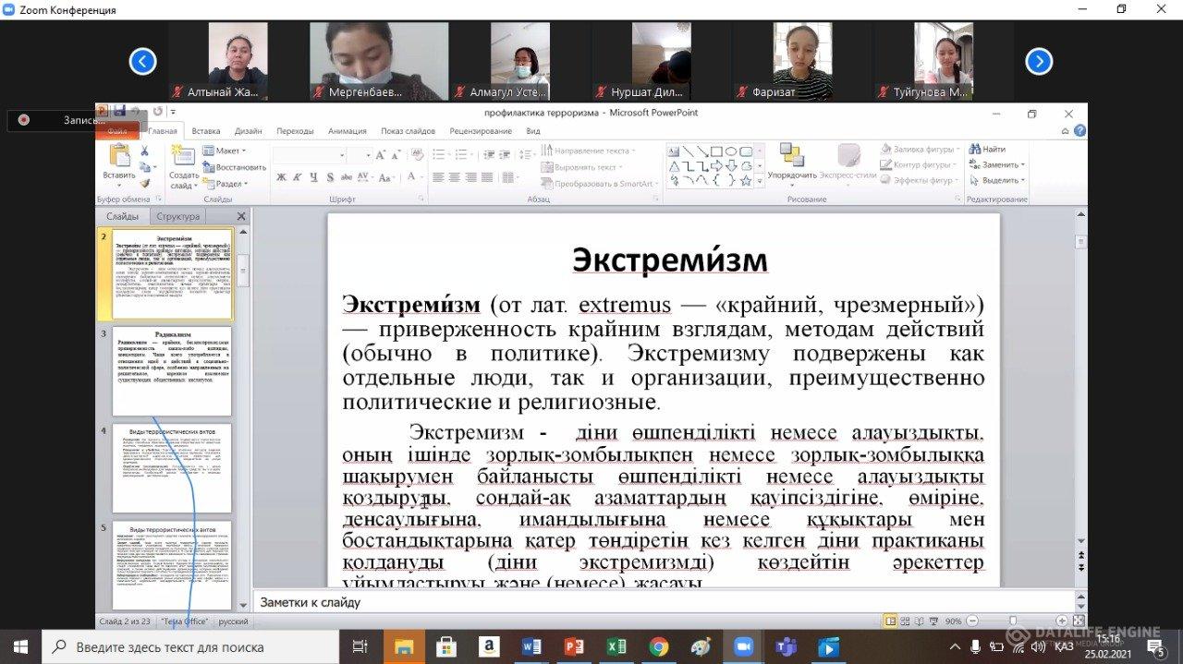Open the Layout (Макет) dropdown

coord(225,151)
